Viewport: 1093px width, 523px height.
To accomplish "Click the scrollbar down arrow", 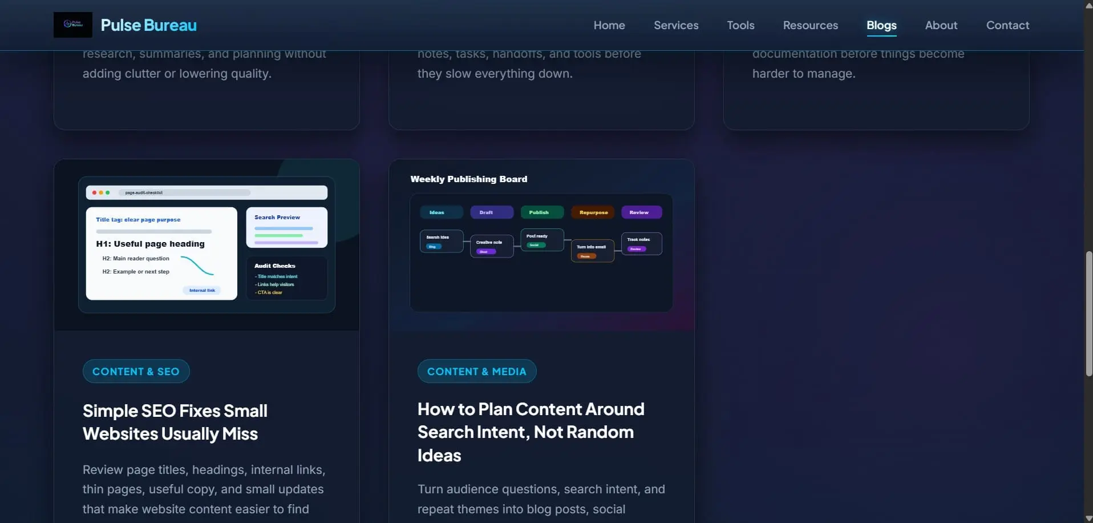I will 1088,518.
